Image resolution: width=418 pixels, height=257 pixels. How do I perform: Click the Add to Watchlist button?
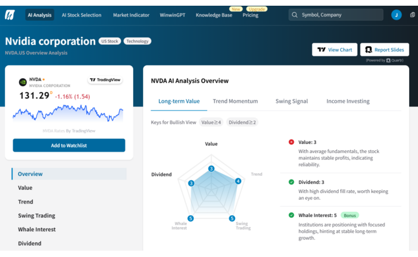click(x=69, y=145)
